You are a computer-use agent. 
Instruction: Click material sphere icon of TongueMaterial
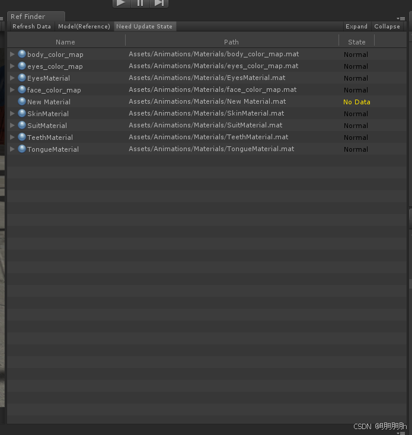click(x=22, y=149)
